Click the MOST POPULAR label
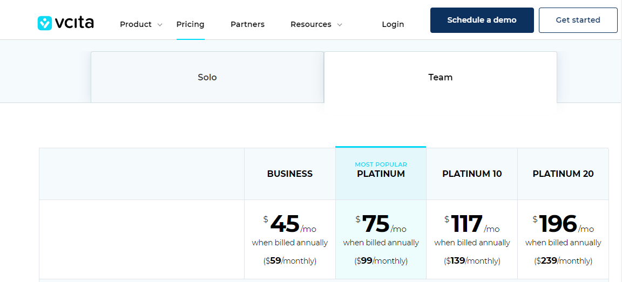The image size is (622, 282). [381, 164]
